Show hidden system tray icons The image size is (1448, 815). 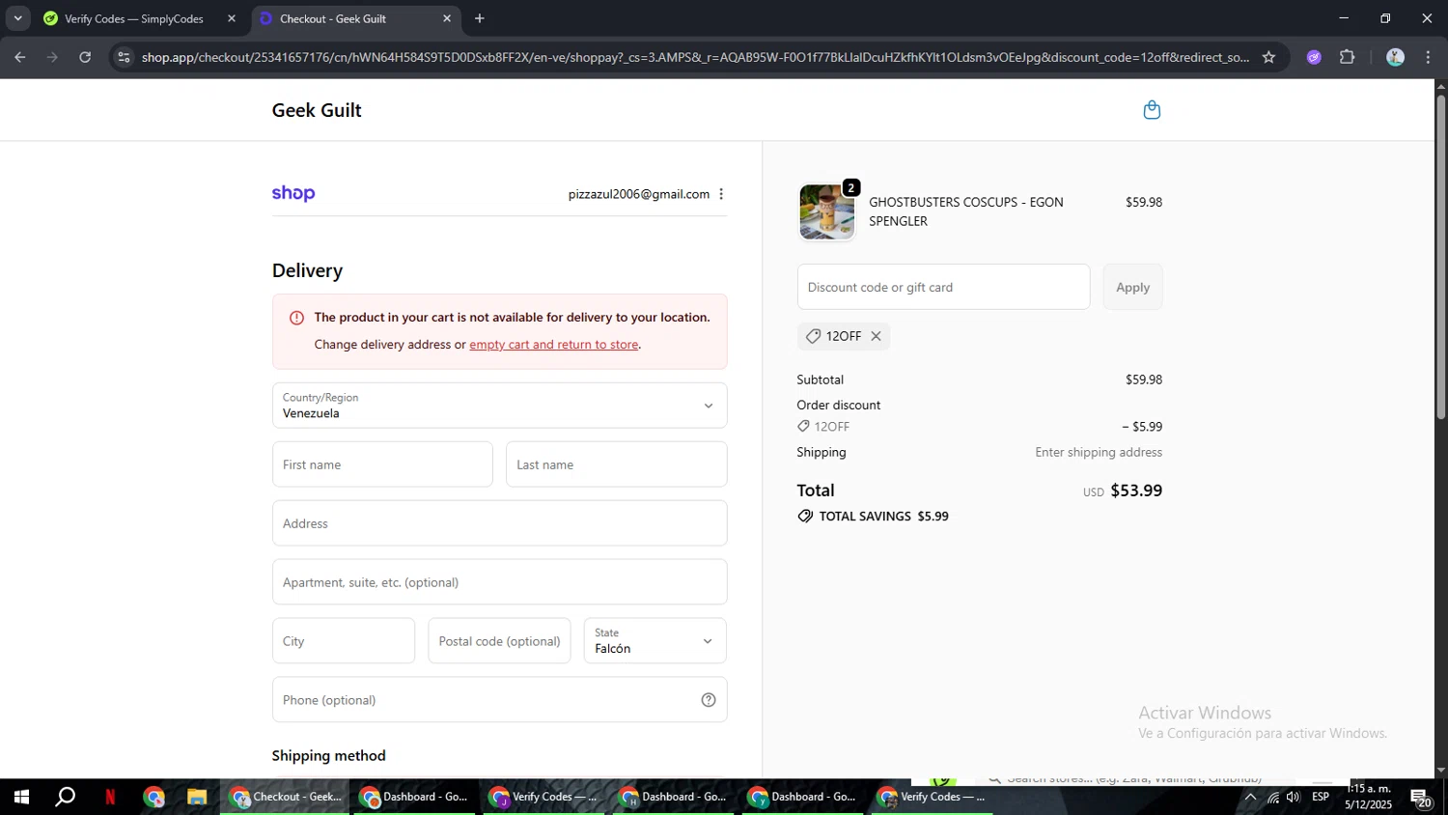point(1250,798)
